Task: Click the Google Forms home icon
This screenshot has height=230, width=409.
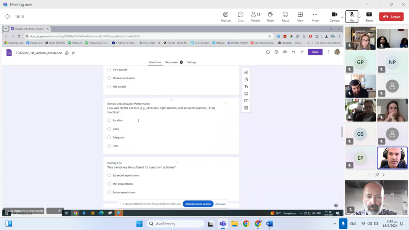Action: (x=9, y=53)
